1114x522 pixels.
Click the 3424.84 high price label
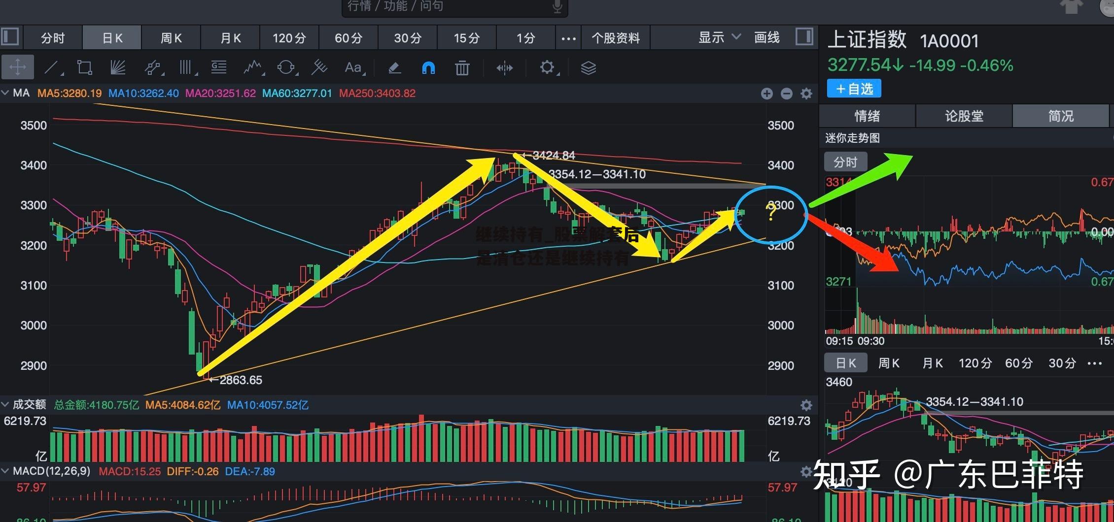[553, 156]
